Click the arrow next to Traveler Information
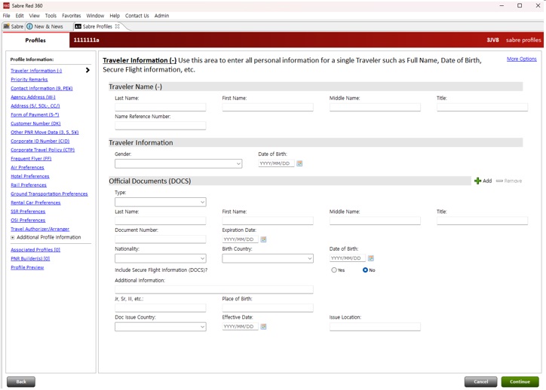The width and height of the screenshot is (546, 390). (x=87, y=70)
